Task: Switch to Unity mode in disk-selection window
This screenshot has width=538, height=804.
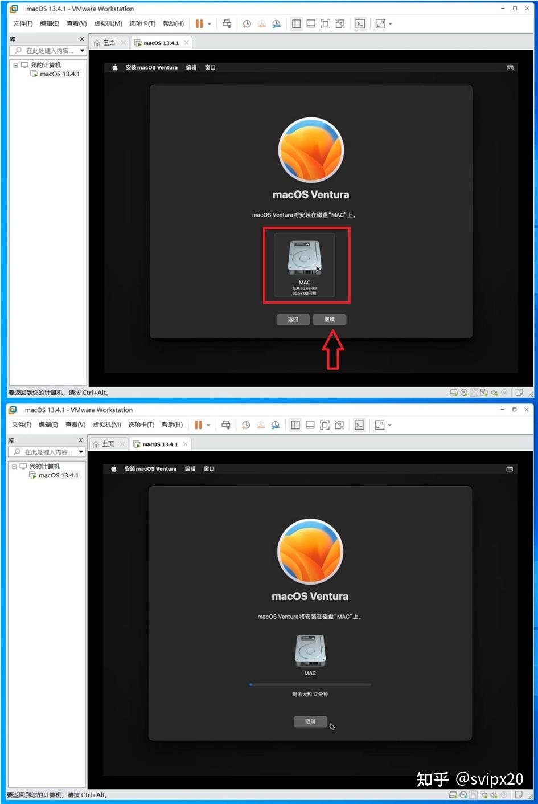Action: click(x=340, y=24)
